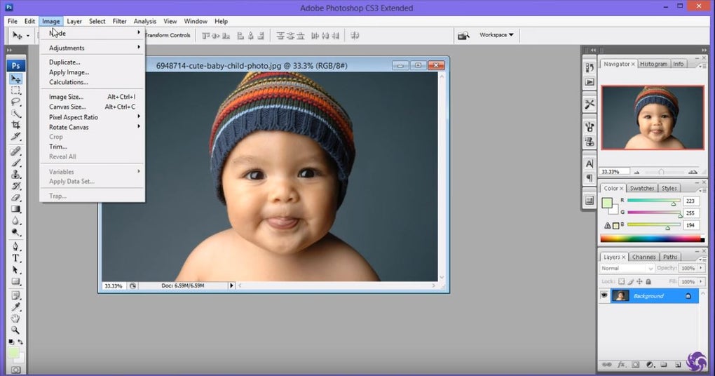Image resolution: width=715 pixels, height=376 pixels.
Task: Select the Crop tool in the toolbox
Action: coord(15,125)
